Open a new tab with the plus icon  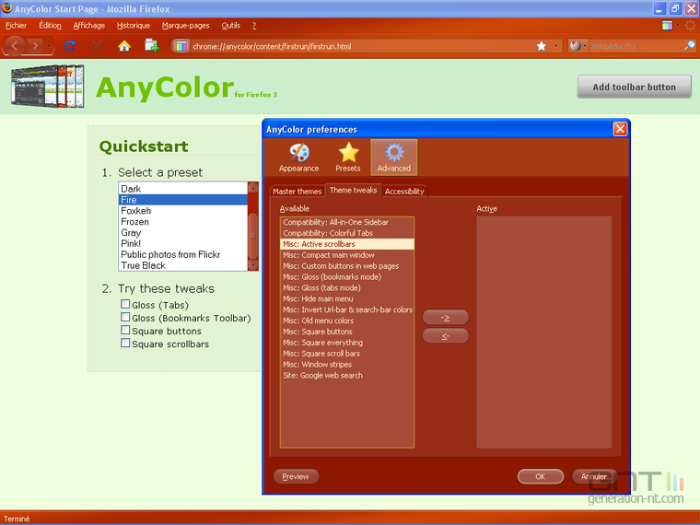pyautogui.click(x=152, y=45)
